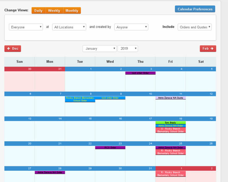Expand the All Locations dropdown
Viewport: 228px width, 182px height.
click(x=69, y=27)
